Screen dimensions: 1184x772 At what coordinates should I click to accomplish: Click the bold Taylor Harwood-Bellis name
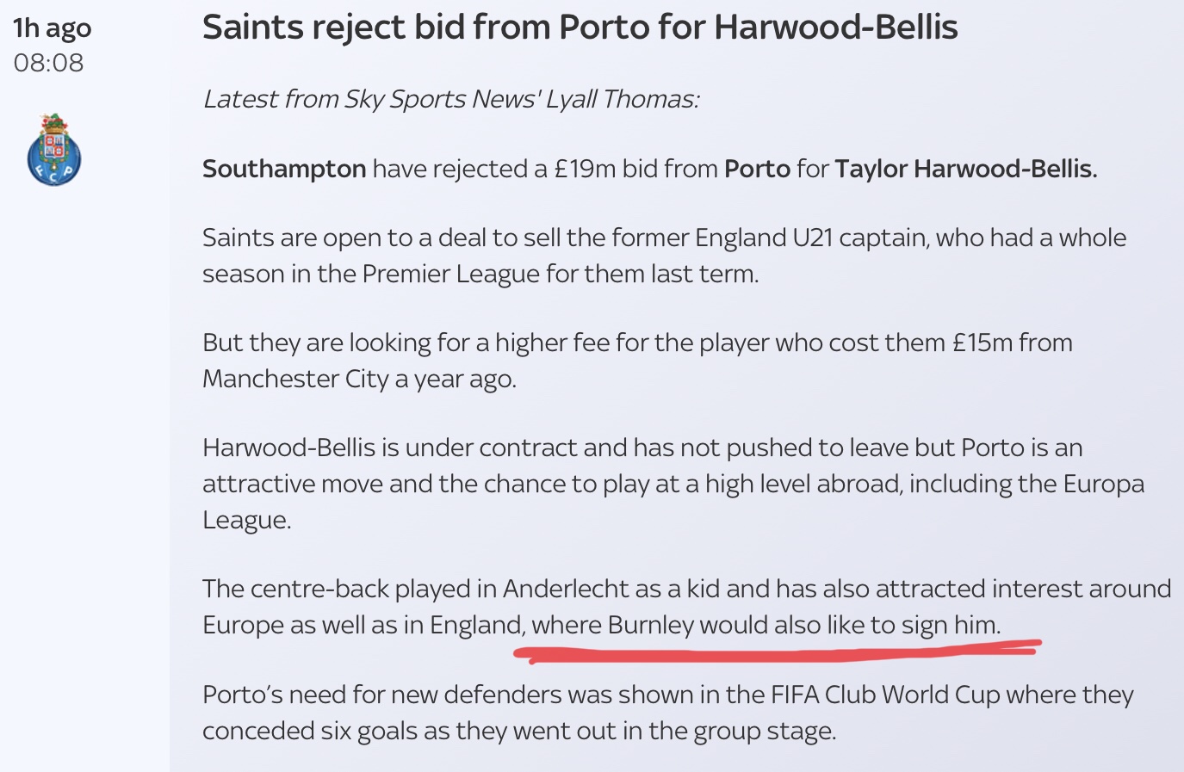965,169
